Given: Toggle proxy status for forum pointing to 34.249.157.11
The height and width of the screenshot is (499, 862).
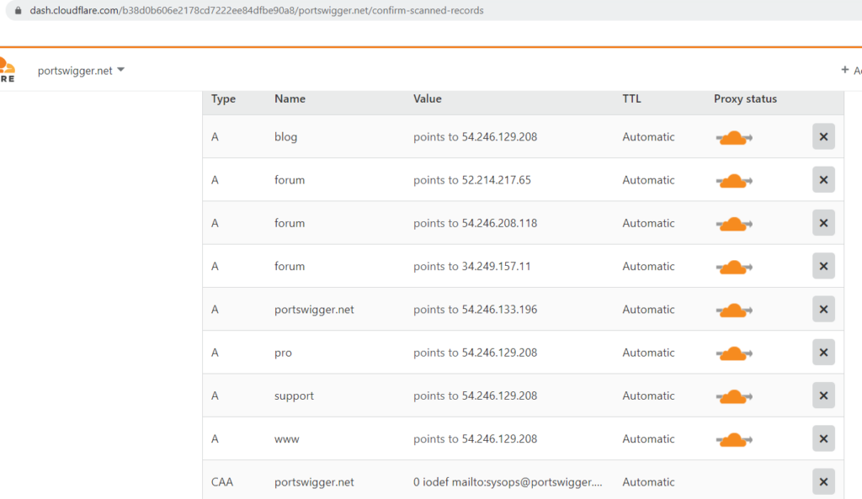Looking at the screenshot, I should 733,266.
